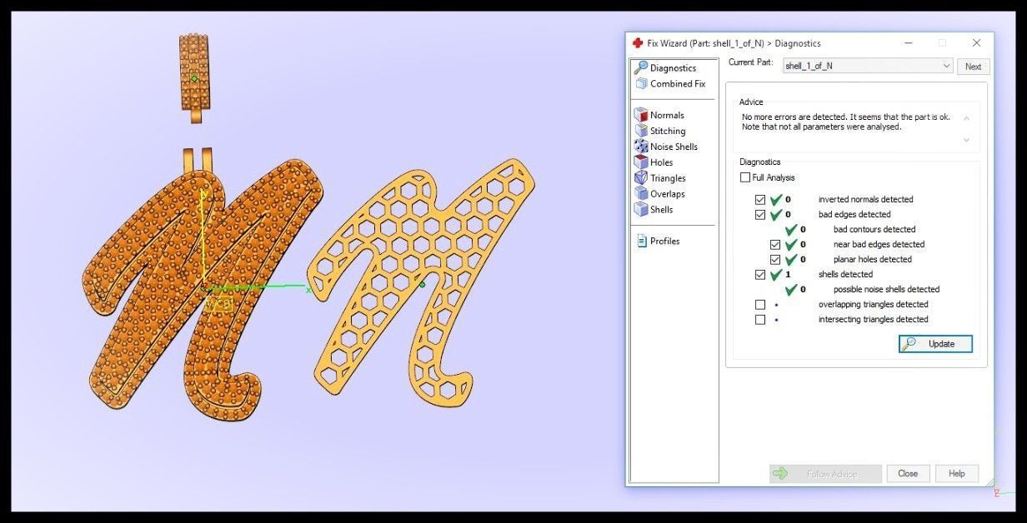Click the advice message text
The image size is (1027, 523).
(845, 122)
